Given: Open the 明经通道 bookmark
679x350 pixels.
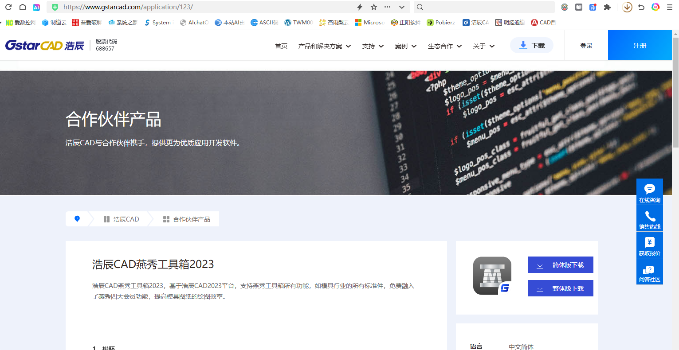Looking at the screenshot, I should (510, 23).
